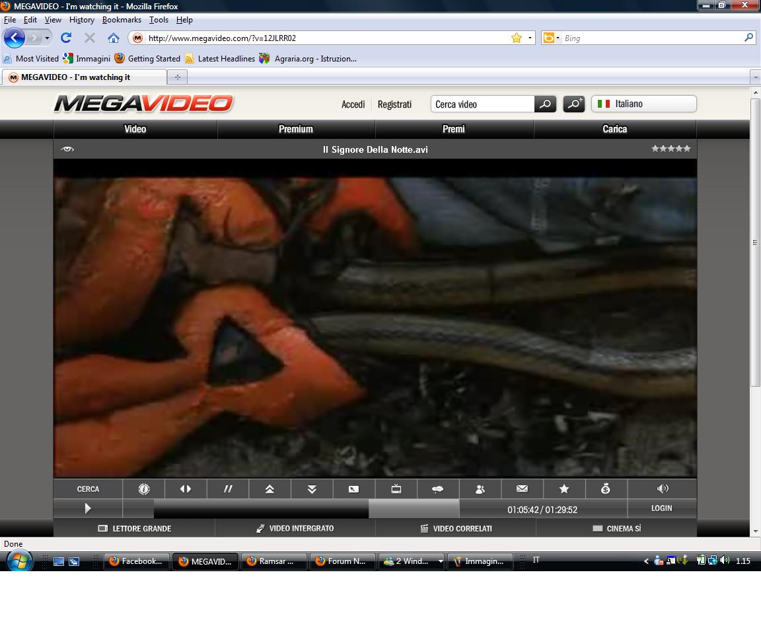The width and height of the screenshot is (761, 634).
Task: Add video to favorites with star icon
Action: point(563,489)
